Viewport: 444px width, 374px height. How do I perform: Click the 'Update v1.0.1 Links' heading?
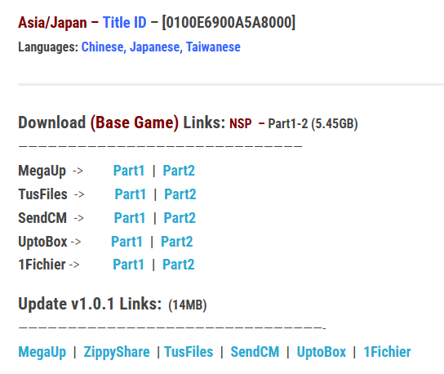coord(90,304)
